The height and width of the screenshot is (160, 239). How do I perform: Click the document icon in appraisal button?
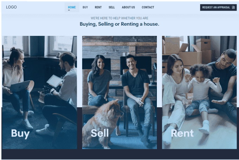click(x=233, y=7)
